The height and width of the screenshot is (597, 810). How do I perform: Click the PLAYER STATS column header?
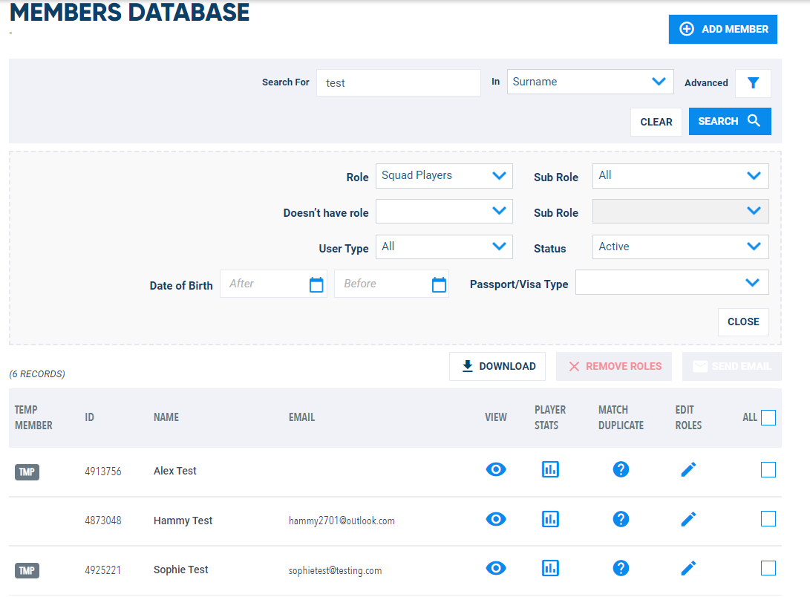(550, 417)
